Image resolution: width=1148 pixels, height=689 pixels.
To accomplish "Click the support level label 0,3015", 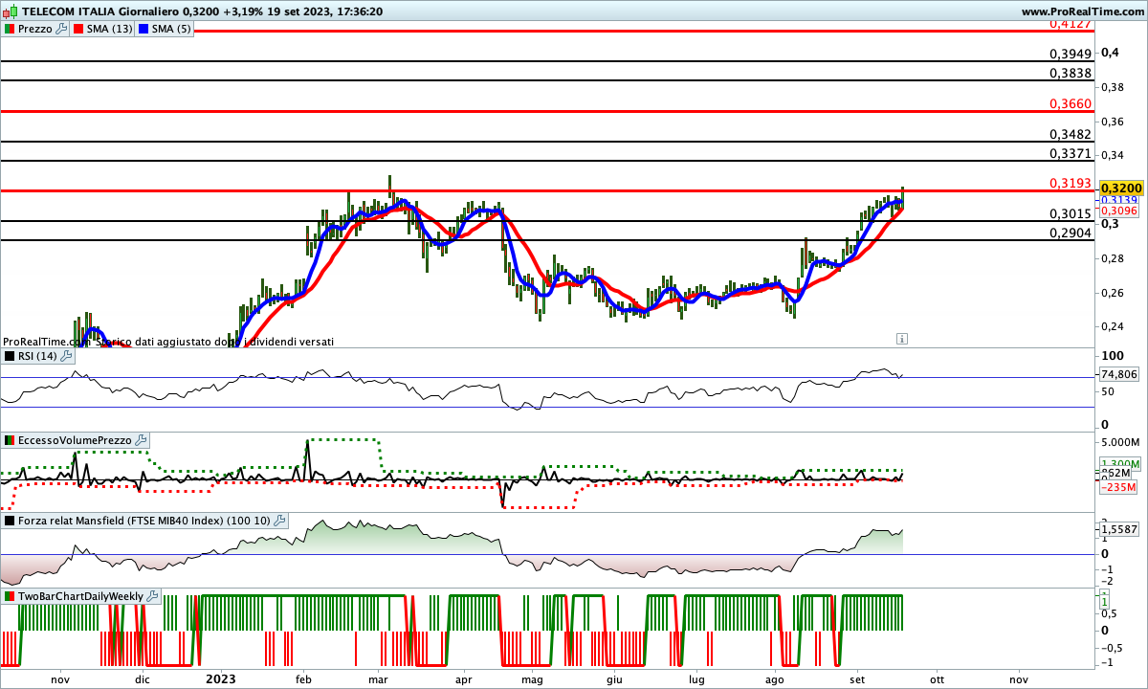I will pyautogui.click(x=1071, y=213).
